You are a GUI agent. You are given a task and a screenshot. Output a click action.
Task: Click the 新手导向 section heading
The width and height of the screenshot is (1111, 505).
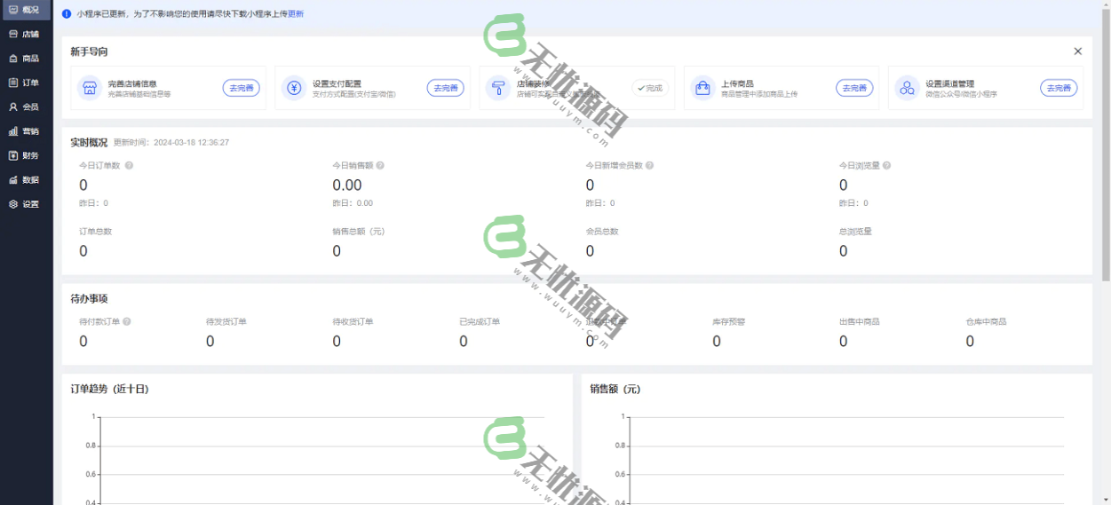(x=89, y=52)
